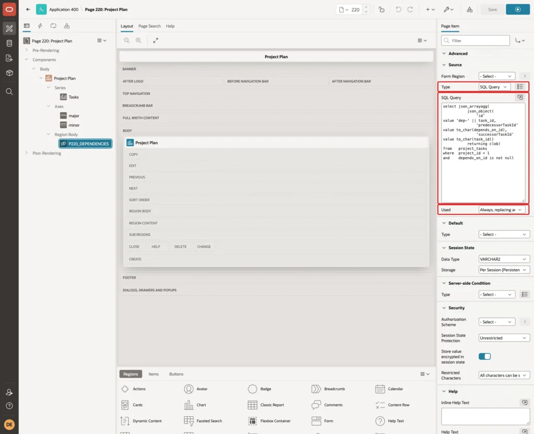Click the Filter properties field
Screen dimensions: 534x434
pos(476,41)
